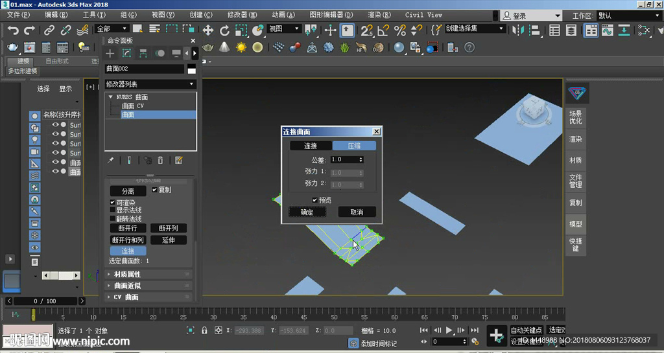Viewport: 664px width, 353px height.
Task: Toggle 预览 checkbox in 连接曲面 dialog
Action: coord(314,200)
